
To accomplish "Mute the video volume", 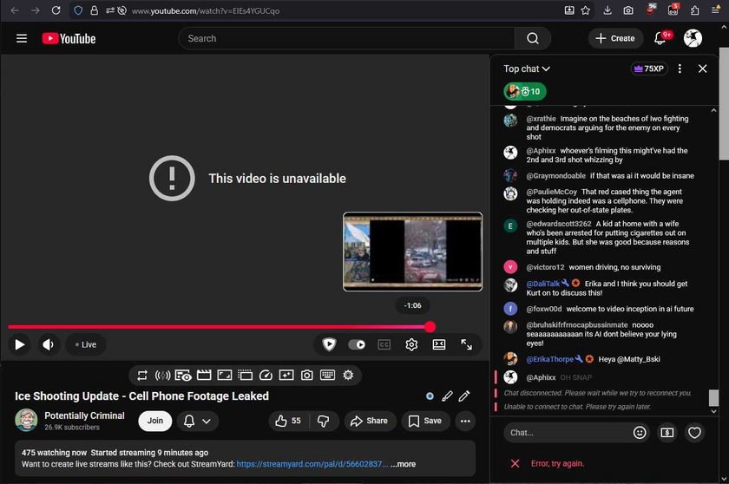I will (48, 344).
